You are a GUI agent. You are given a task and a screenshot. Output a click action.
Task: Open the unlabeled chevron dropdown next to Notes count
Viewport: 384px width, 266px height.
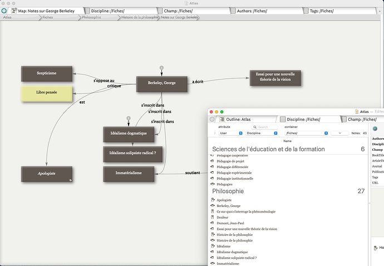[x=339, y=133]
